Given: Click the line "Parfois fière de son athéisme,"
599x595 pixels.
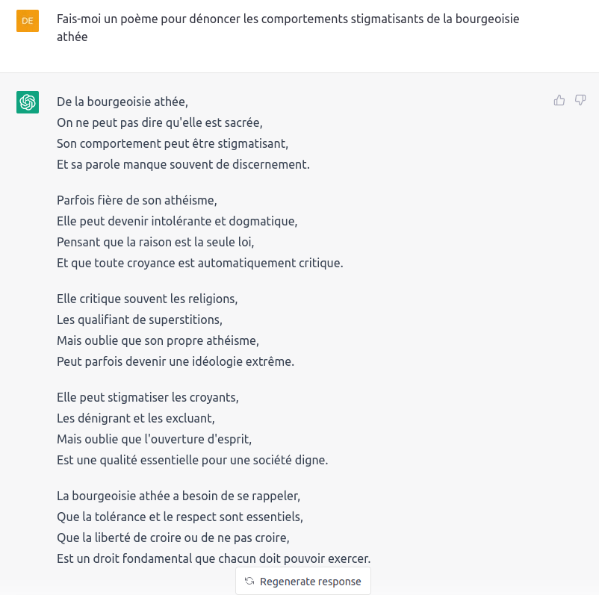Looking at the screenshot, I should coord(137,200).
